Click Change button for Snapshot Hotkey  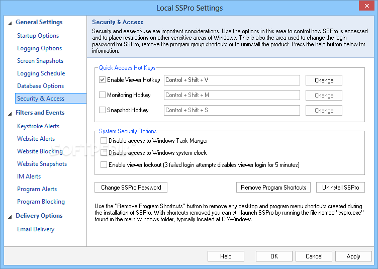324,111
